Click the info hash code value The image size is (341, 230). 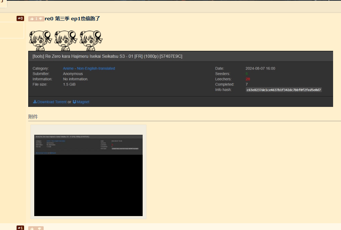tap(283, 90)
